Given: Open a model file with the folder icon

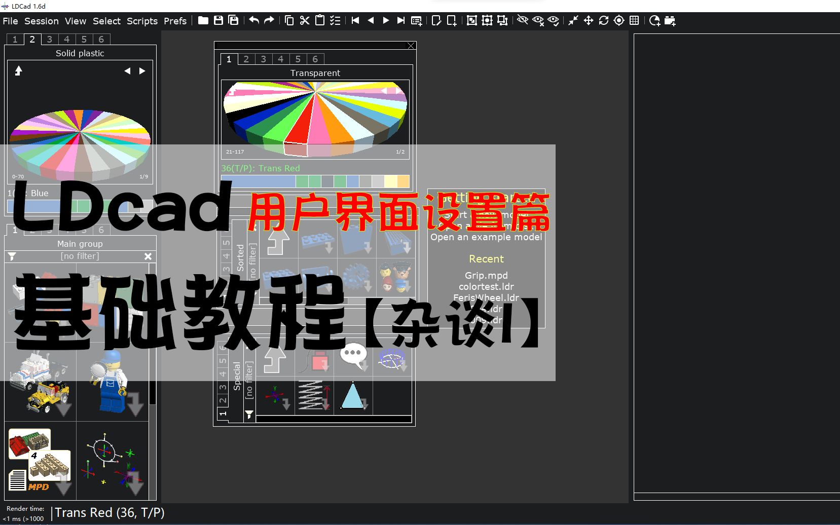Looking at the screenshot, I should 203,20.
